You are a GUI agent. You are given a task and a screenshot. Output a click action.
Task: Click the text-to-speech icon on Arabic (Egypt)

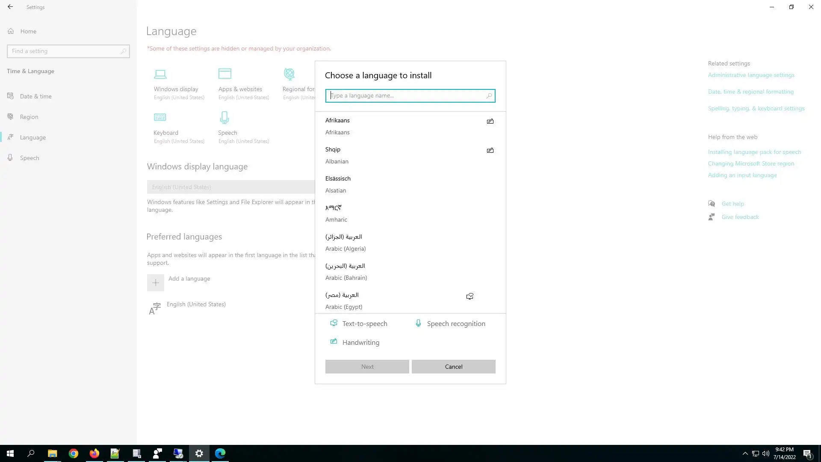pyautogui.click(x=470, y=296)
